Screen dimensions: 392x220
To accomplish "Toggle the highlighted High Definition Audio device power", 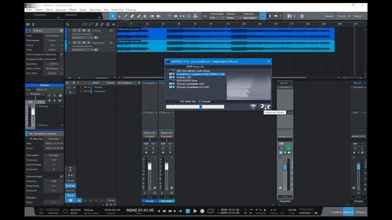I will (172, 74).
